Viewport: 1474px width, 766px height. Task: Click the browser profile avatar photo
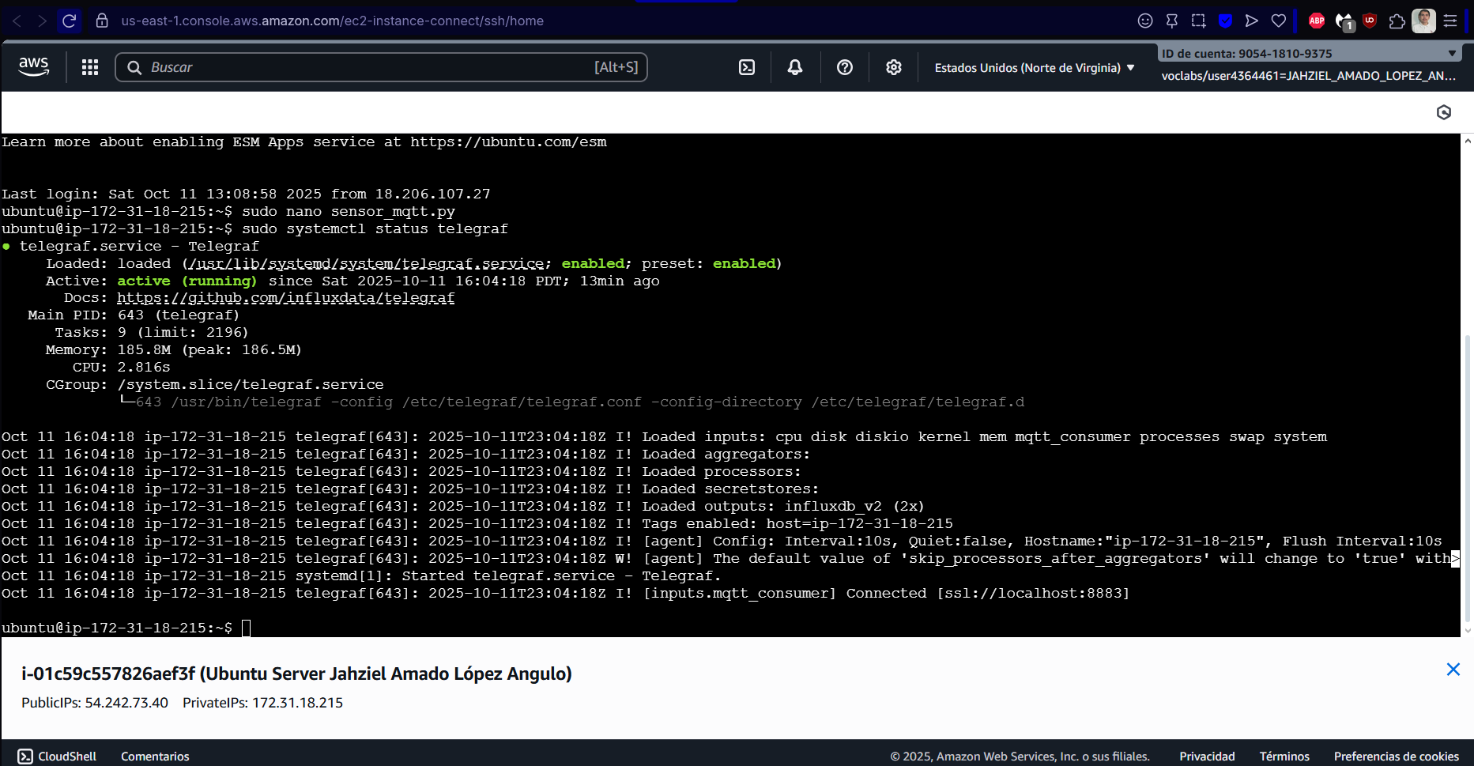pyautogui.click(x=1424, y=21)
